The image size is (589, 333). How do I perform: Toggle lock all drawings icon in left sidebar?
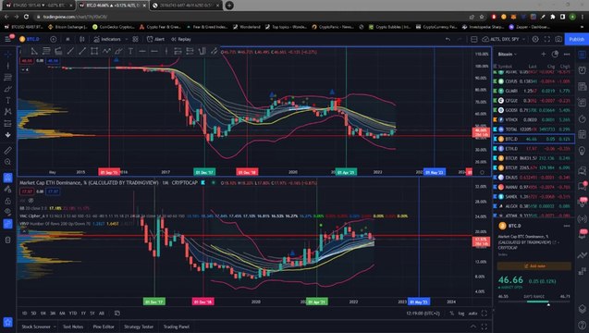click(x=8, y=201)
